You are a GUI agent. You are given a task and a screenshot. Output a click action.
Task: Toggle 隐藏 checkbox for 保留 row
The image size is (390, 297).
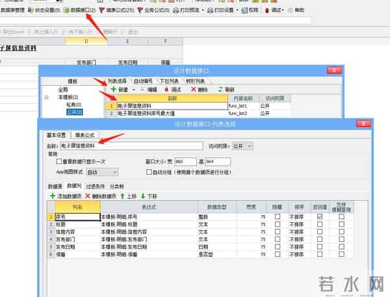[278, 254]
